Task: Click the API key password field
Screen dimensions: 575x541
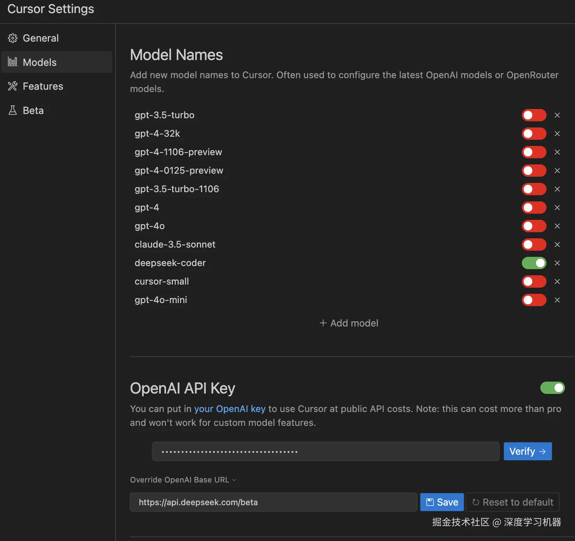Action: point(325,451)
